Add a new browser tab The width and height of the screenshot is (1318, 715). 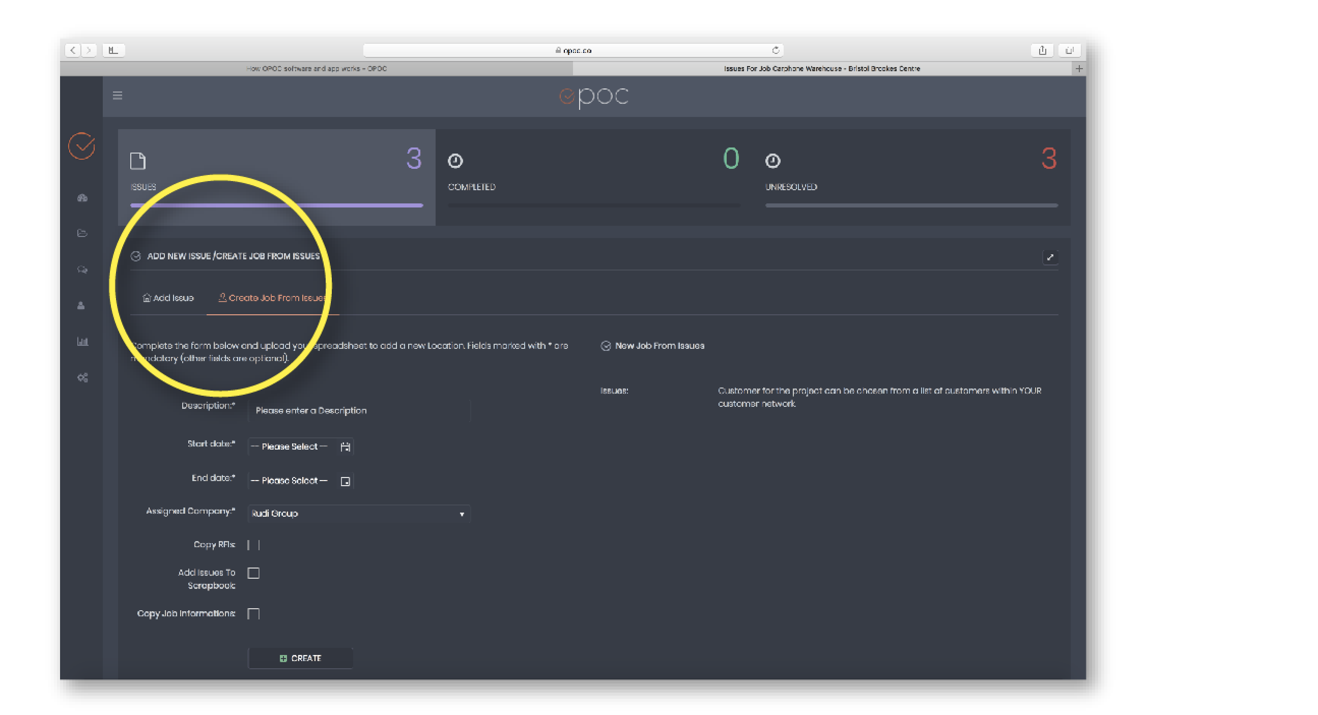tap(1078, 69)
